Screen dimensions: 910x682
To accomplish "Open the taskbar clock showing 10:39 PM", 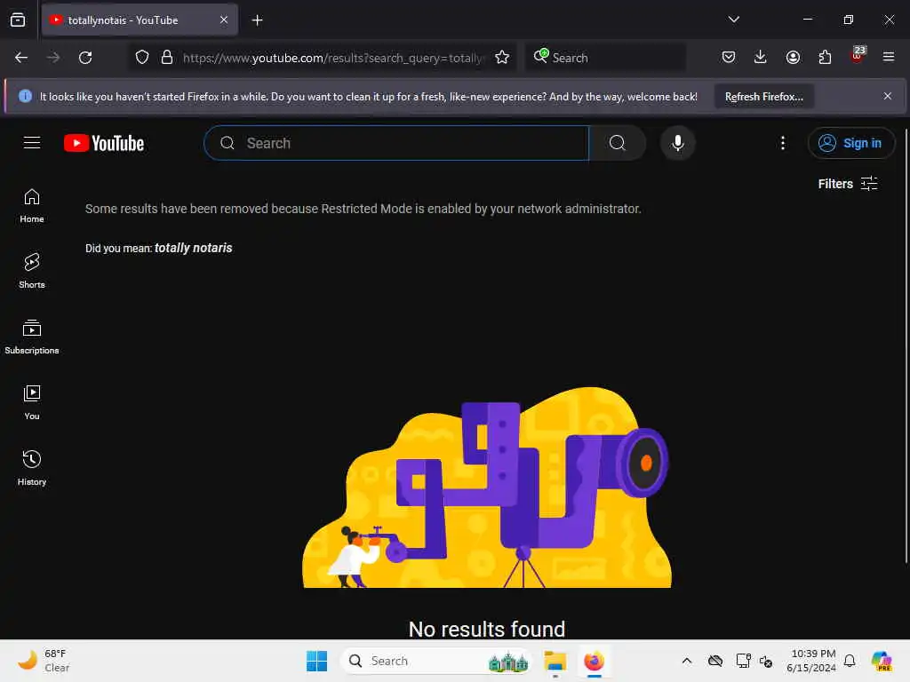I will coord(811,661).
